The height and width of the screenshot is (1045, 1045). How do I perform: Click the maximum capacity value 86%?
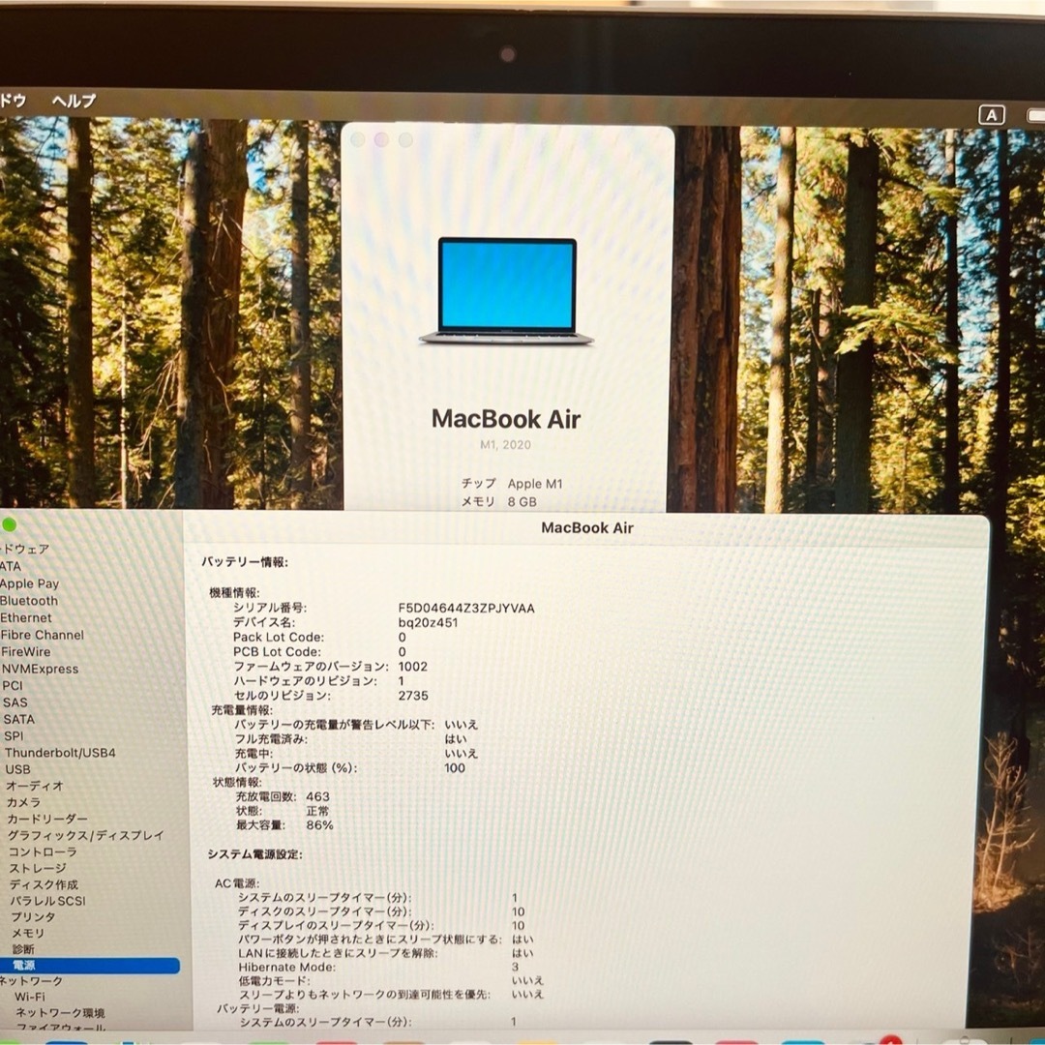(320, 825)
